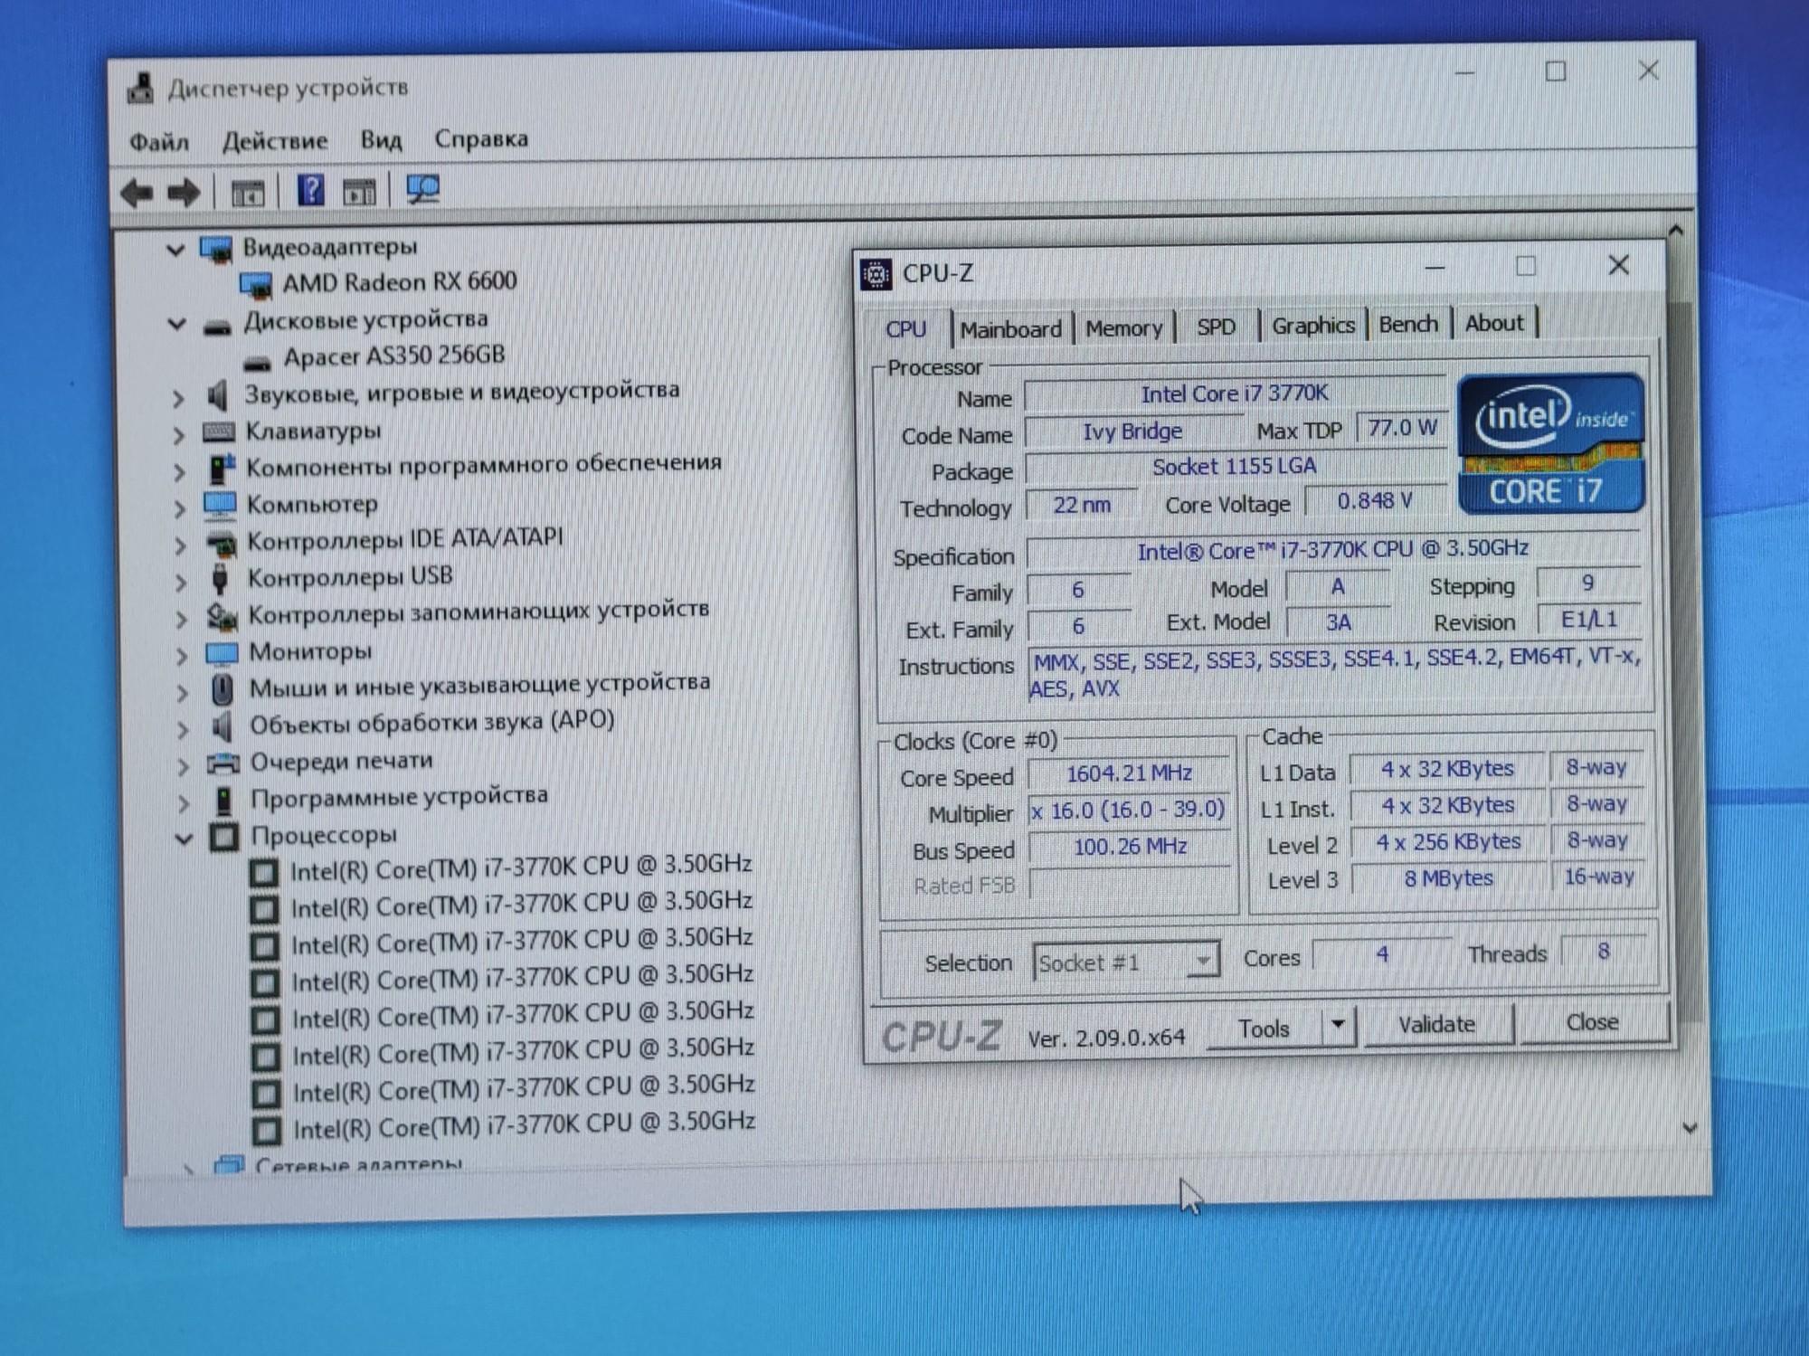Viewport: 1809px width, 1356px height.
Task: Click the AMD Radeon RX 6600 adapter icon
Action: (x=257, y=285)
